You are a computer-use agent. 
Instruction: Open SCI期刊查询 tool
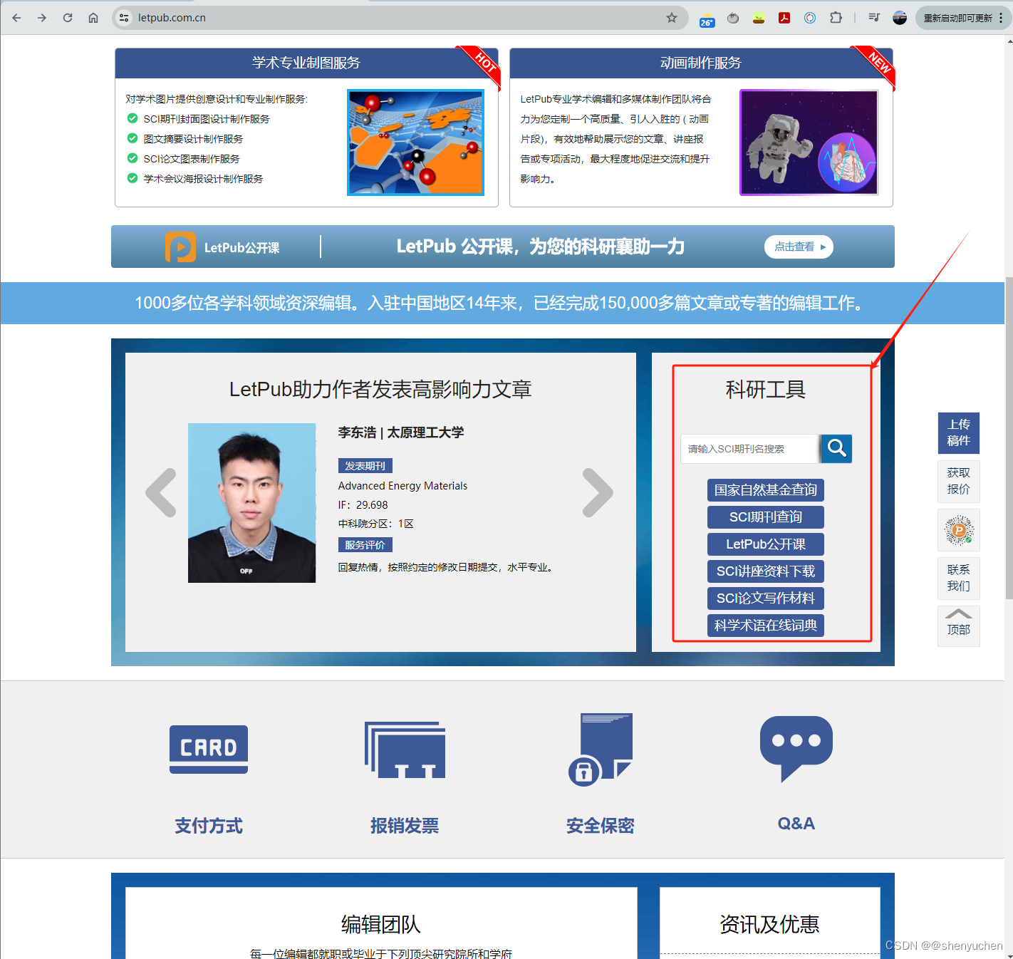(766, 517)
